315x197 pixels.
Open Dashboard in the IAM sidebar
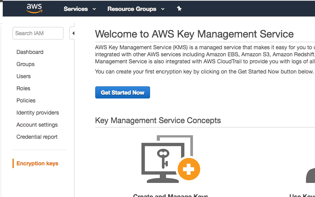30,52
